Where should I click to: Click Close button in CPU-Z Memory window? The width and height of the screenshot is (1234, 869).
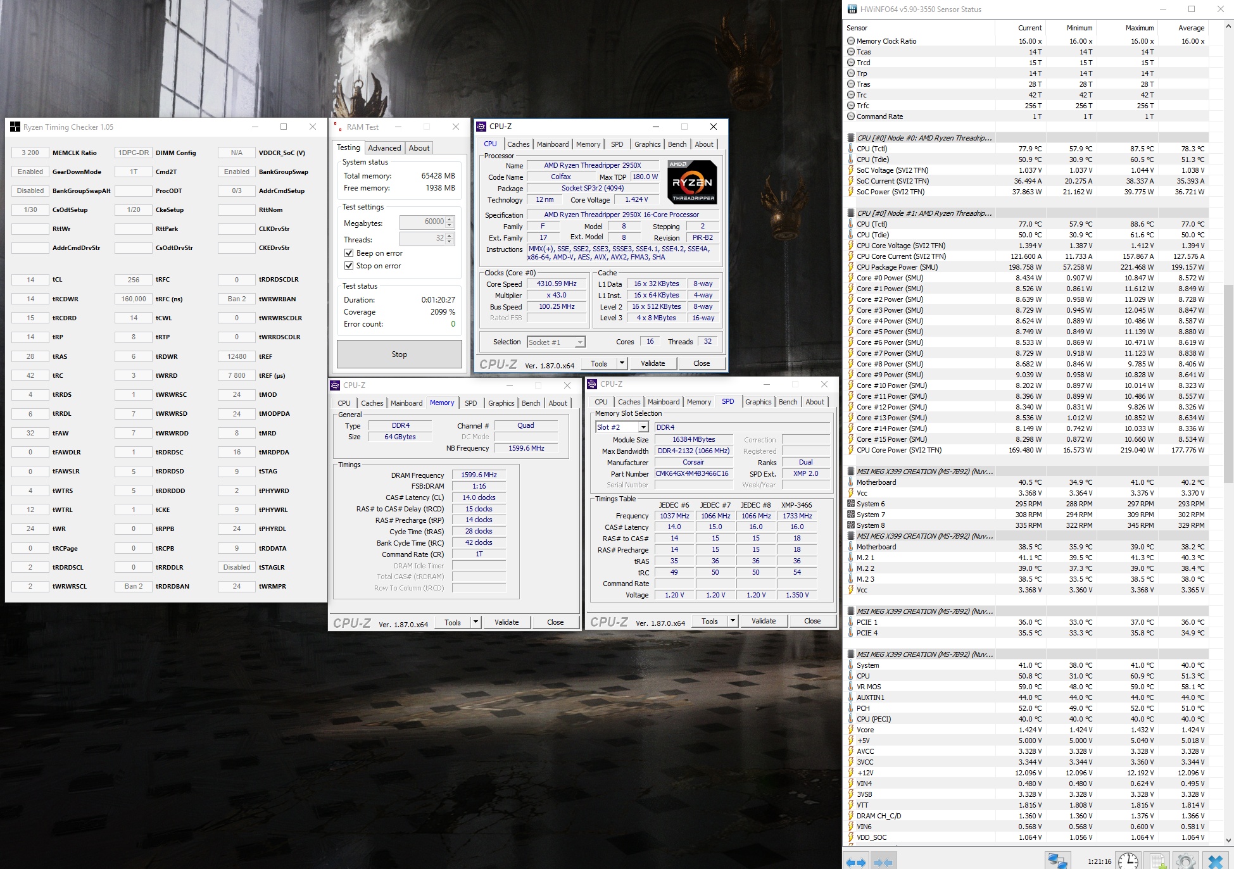555,622
